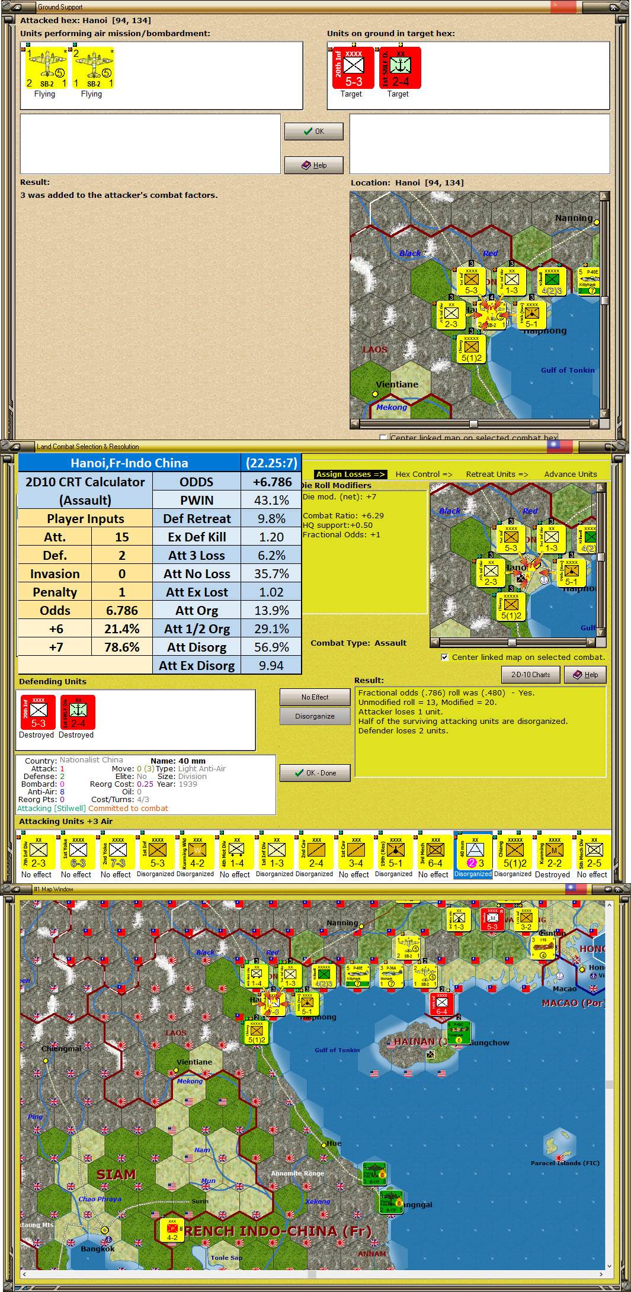The width and height of the screenshot is (631, 1292).
Task: Select the 20th Inf target unit in Ground Support
Action: click(x=353, y=68)
